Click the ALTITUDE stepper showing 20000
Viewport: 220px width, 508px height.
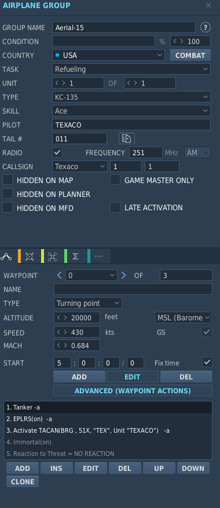(x=77, y=318)
